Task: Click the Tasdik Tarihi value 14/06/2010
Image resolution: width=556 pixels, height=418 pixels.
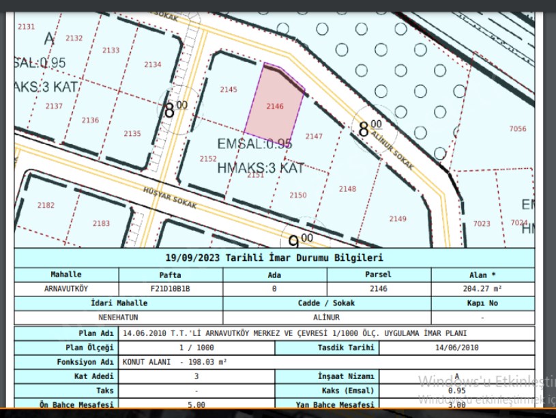Action: coord(456,348)
